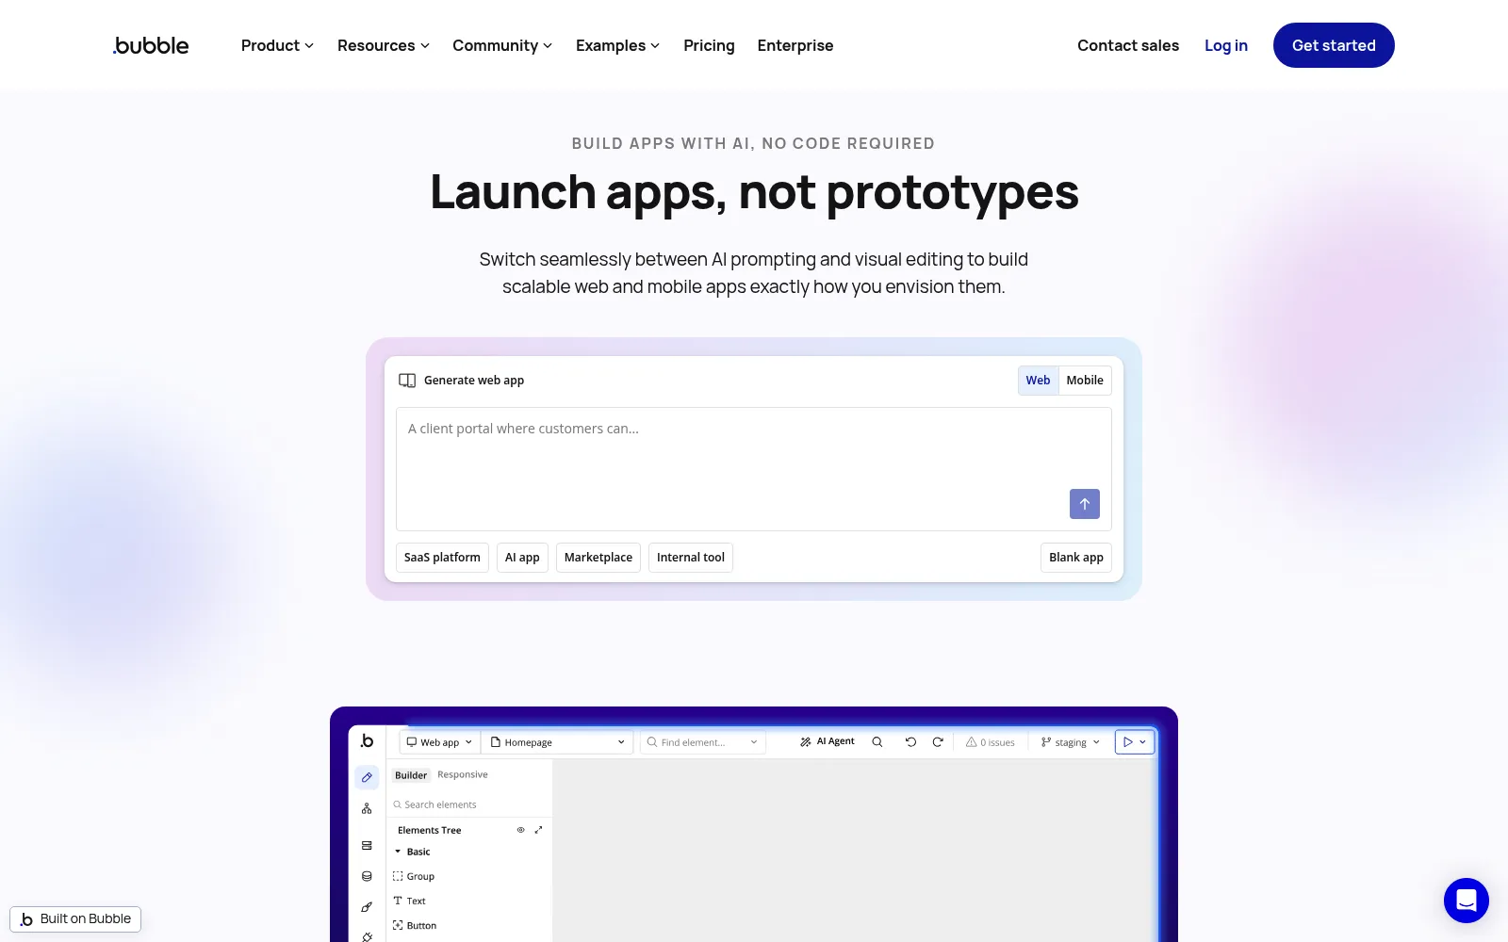Click the editor Bubble logo icon

pyautogui.click(x=367, y=741)
